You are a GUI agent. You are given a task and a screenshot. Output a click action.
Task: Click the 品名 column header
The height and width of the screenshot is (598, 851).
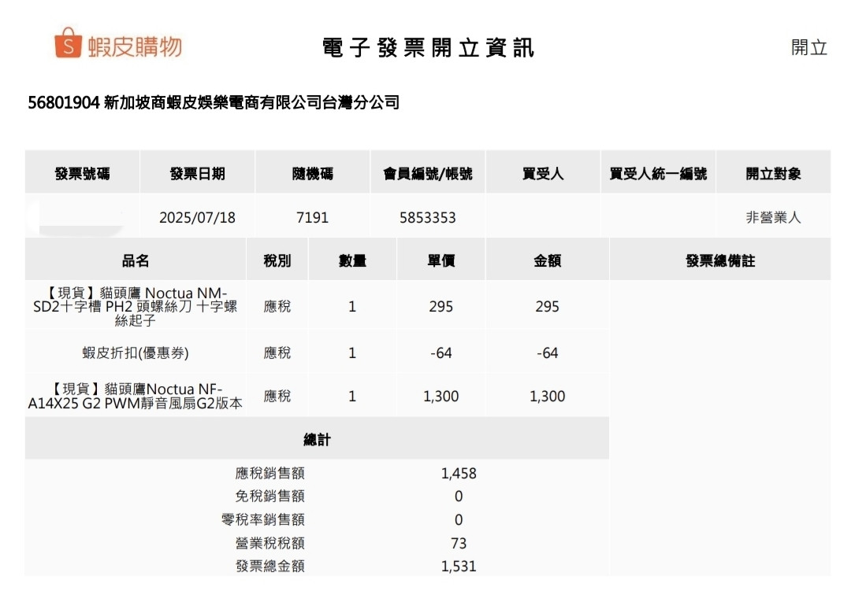click(x=136, y=260)
